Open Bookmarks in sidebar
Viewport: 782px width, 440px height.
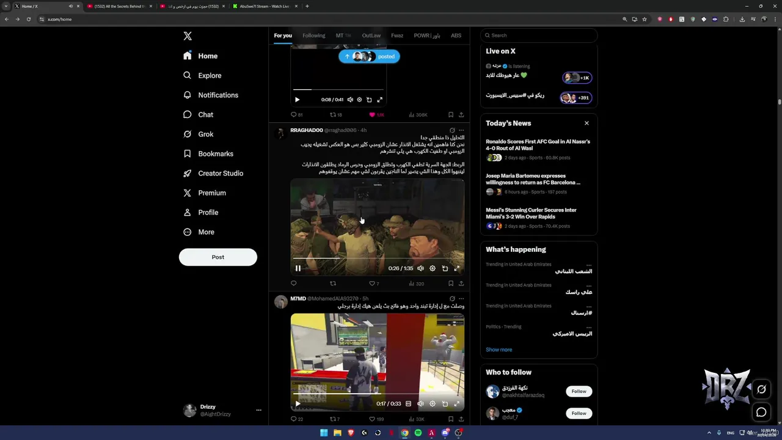pyautogui.click(x=208, y=153)
